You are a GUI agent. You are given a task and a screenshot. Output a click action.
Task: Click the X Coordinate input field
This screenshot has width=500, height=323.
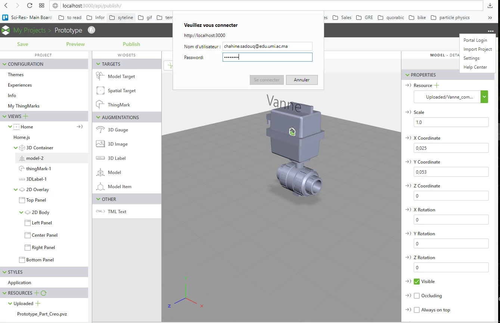pyautogui.click(x=451, y=148)
